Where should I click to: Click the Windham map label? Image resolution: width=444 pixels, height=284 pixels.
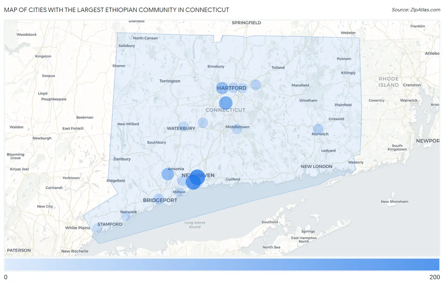pos(308,100)
